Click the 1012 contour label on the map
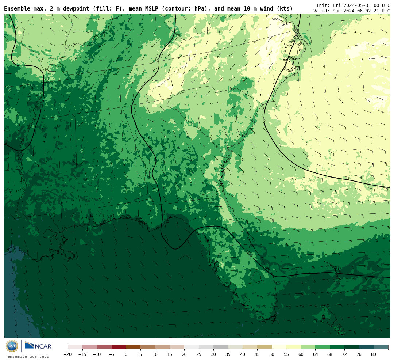 (x=42, y=104)
